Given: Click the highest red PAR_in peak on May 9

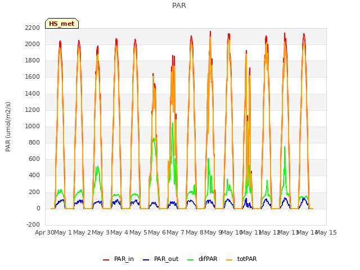Looking at the screenshot, I should point(210,32).
